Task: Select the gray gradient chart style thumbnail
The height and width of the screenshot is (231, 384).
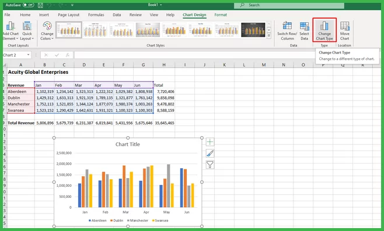Action: (x=148, y=30)
